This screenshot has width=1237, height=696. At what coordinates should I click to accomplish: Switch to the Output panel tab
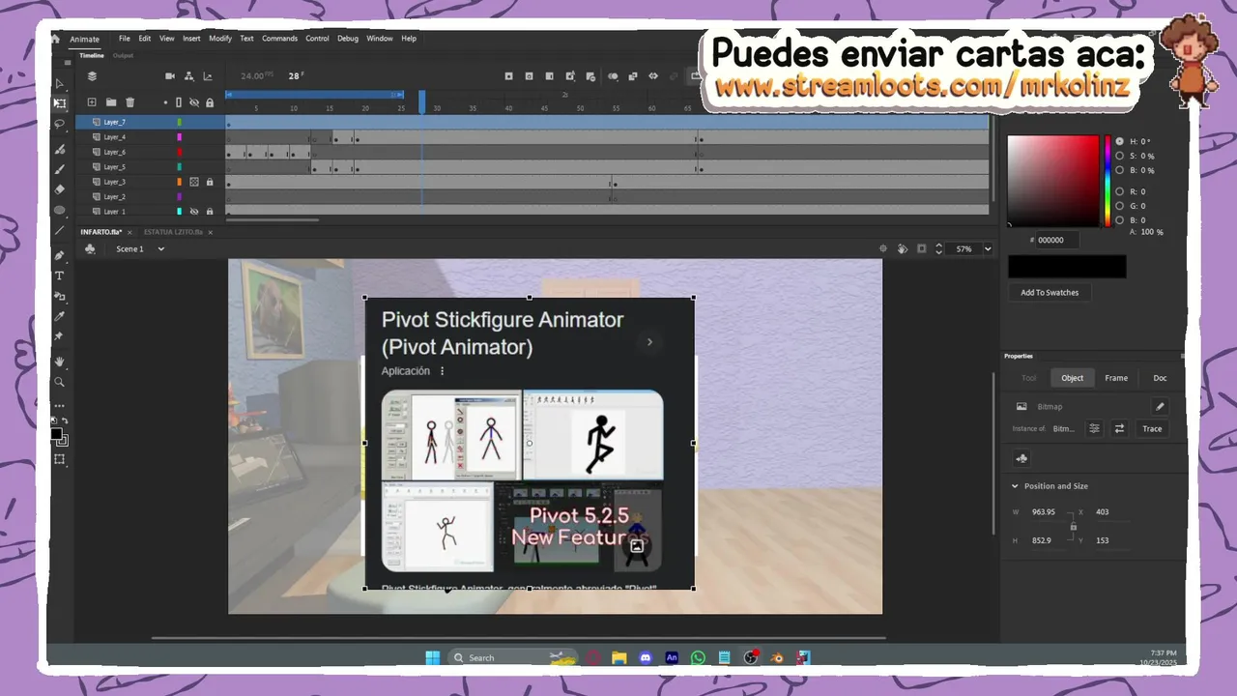coord(123,55)
